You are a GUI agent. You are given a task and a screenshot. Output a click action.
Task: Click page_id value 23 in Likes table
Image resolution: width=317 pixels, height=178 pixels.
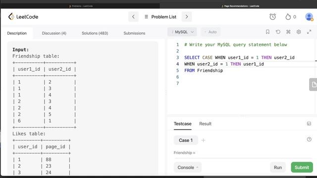click(49, 166)
